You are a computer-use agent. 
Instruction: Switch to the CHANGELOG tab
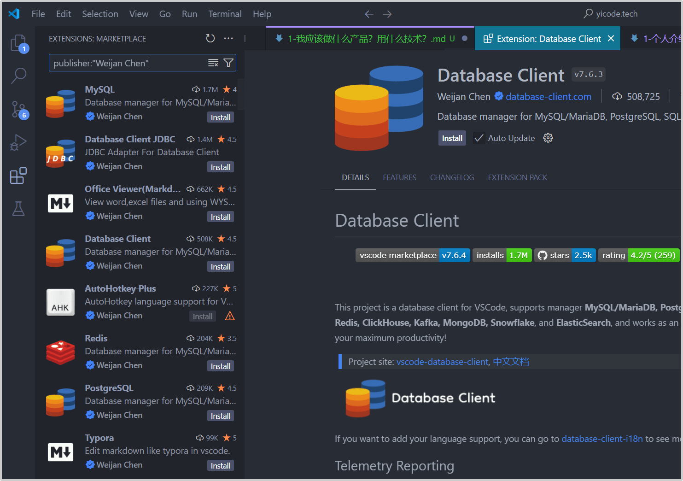pyautogui.click(x=452, y=177)
